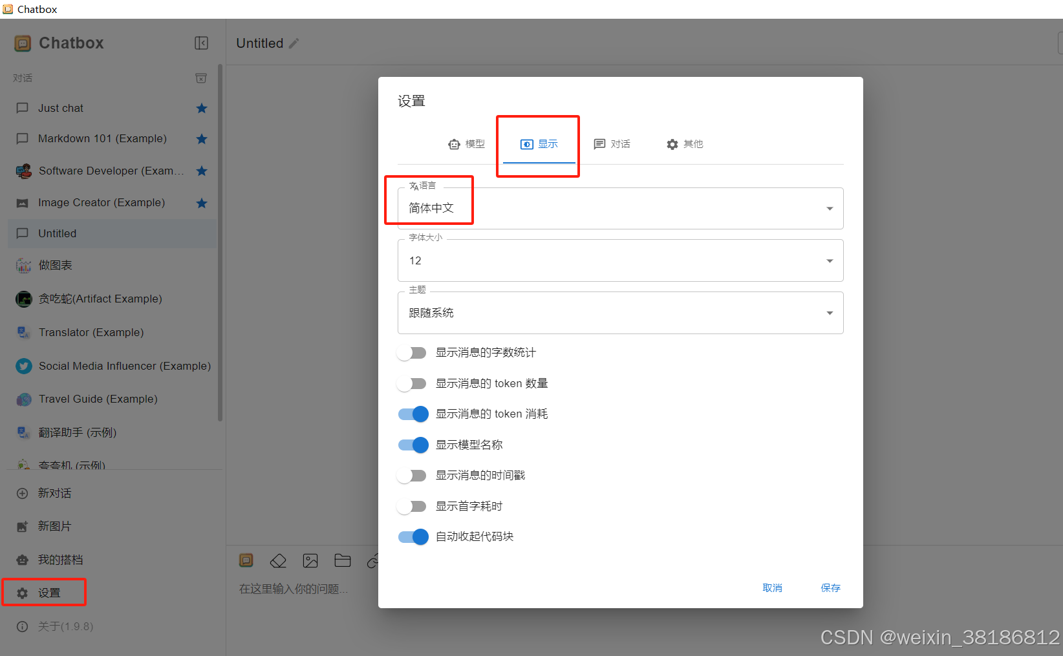This screenshot has height=656, width=1063.
Task: Click the Software Developer avatar icon
Action: [23, 171]
